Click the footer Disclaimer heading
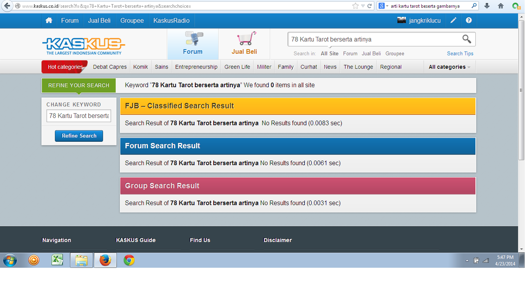The width and height of the screenshot is (525, 295). 278,240
